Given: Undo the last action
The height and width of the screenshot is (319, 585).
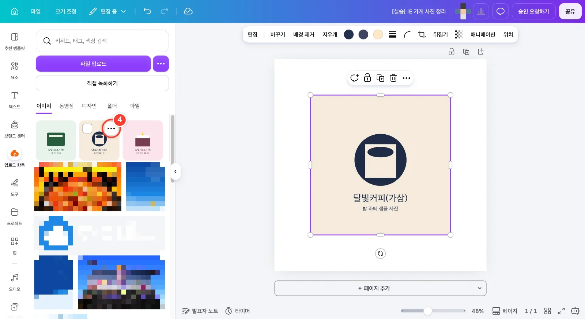Looking at the screenshot, I should tap(147, 11).
